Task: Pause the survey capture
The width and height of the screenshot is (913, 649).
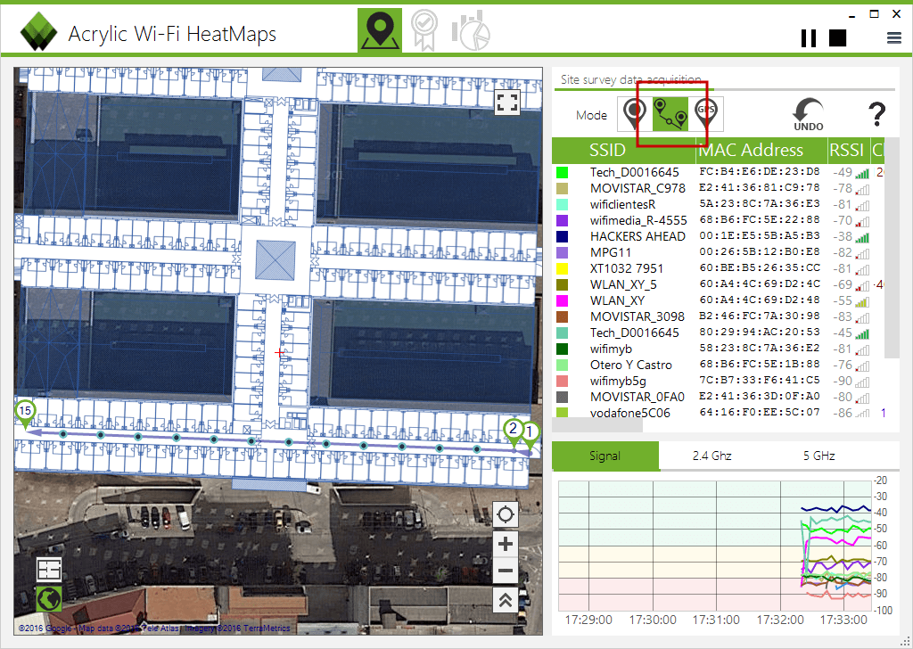Action: pyautogui.click(x=808, y=37)
